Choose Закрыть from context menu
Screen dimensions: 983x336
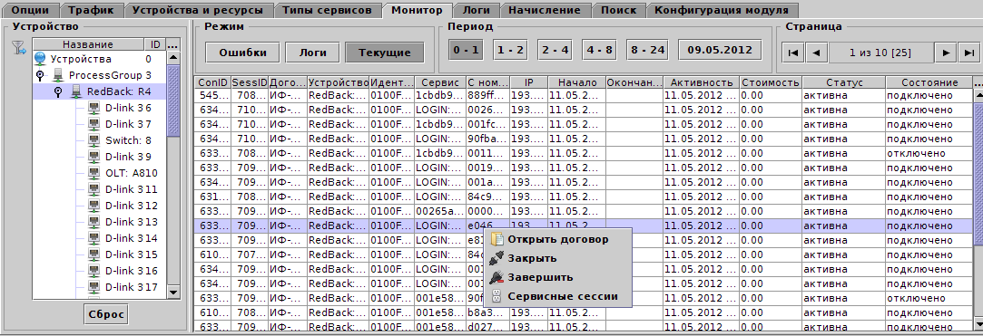point(558,258)
